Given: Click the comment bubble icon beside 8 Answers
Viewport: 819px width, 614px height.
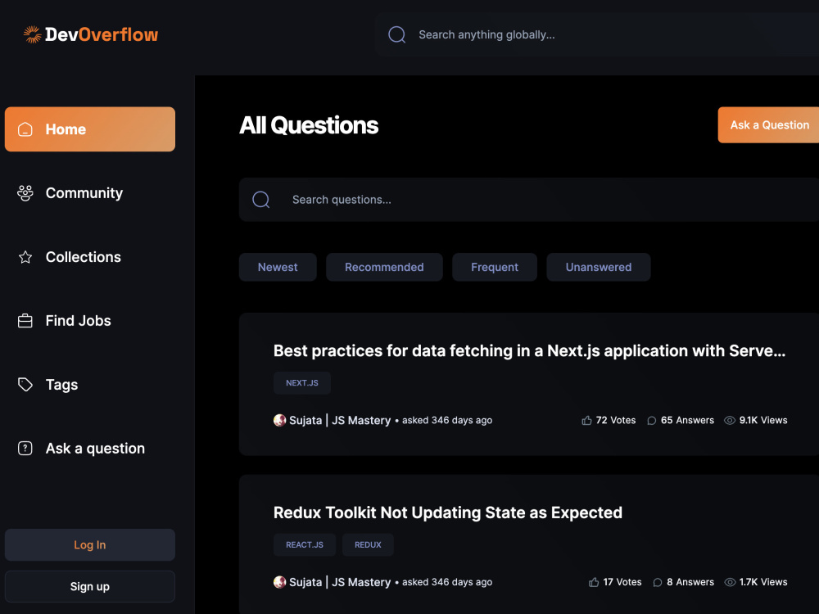Looking at the screenshot, I should coord(658,582).
